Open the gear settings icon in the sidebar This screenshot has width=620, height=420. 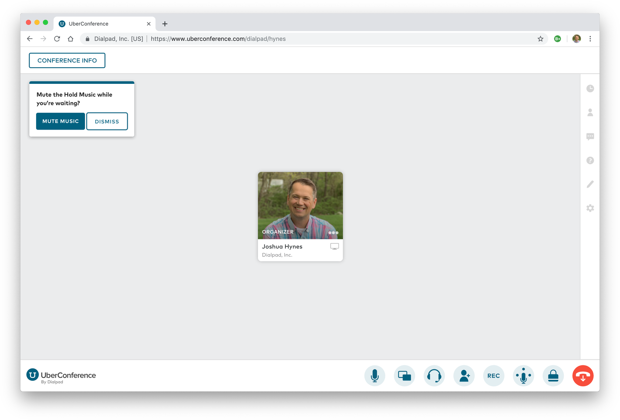590,208
